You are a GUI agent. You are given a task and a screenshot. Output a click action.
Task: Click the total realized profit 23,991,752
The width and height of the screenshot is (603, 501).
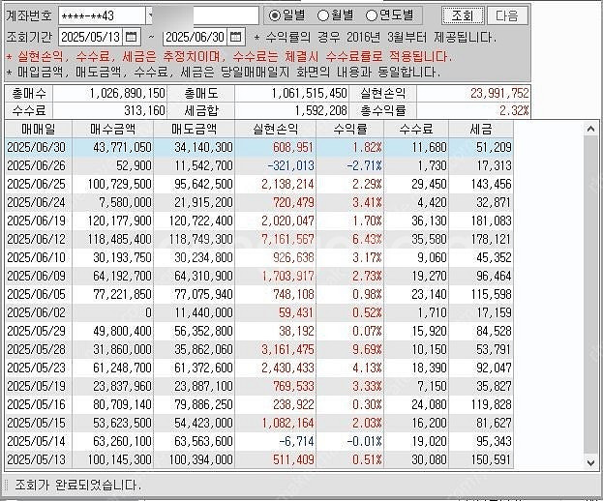pyautogui.click(x=499, y=93)
